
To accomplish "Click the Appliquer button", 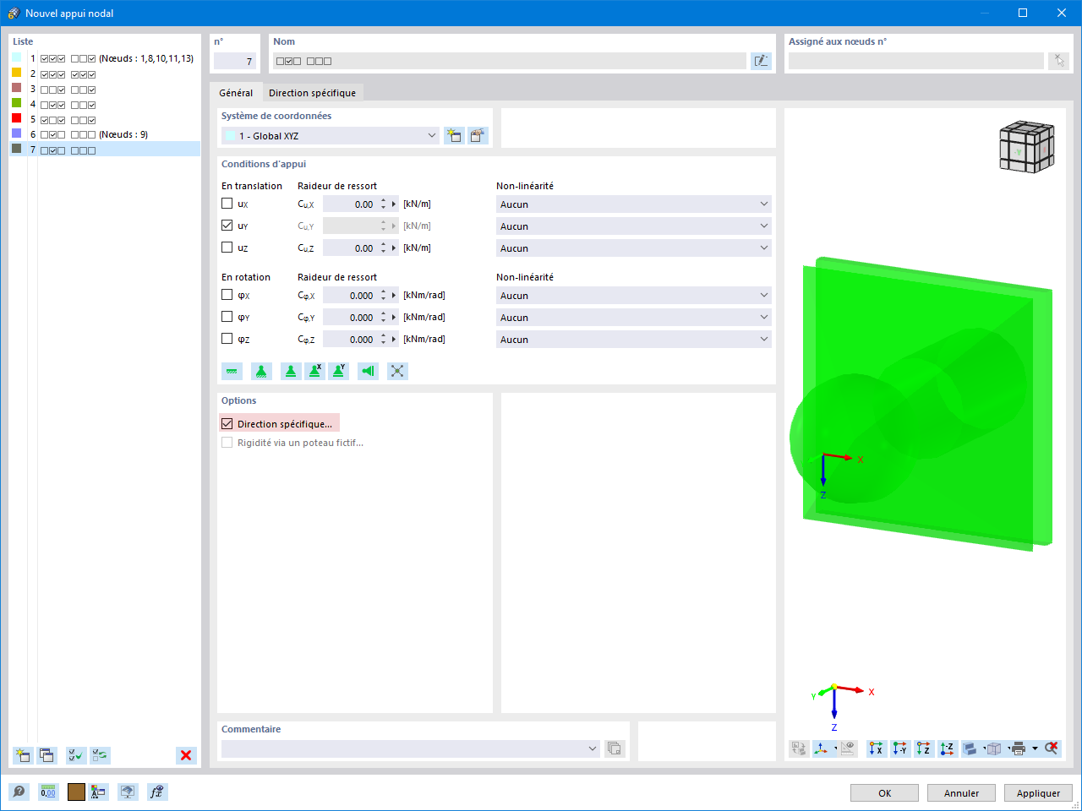I will click(1038, 793).
